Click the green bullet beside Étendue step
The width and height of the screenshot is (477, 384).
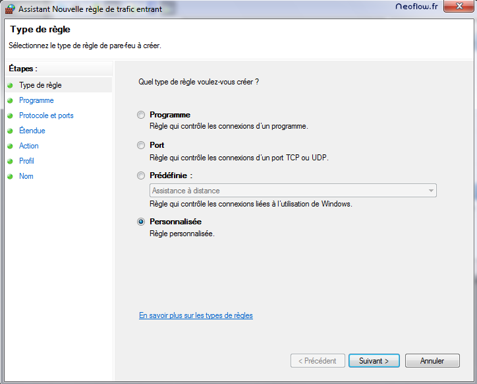10,131
